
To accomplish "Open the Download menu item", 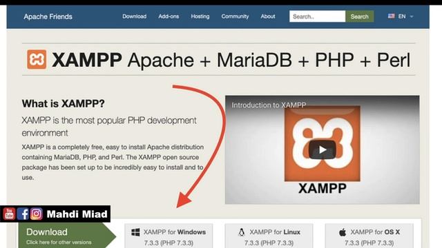I will coord(134,17).
